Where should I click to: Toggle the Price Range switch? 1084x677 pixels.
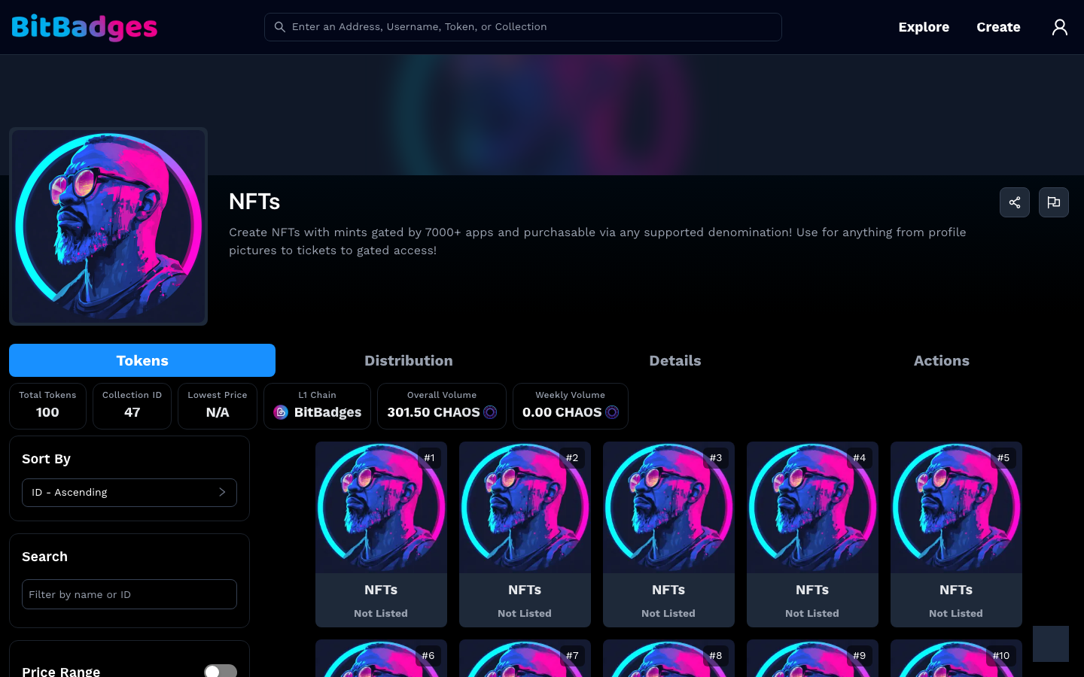(221, 671)
